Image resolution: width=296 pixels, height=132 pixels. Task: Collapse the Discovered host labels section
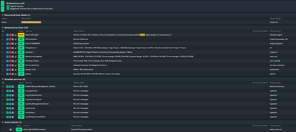[3, 15]
